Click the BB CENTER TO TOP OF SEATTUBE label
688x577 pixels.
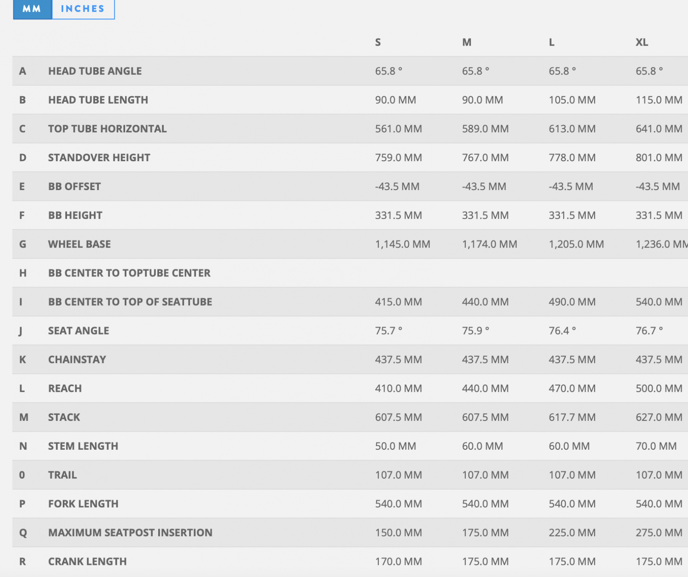tap(130, 301)
